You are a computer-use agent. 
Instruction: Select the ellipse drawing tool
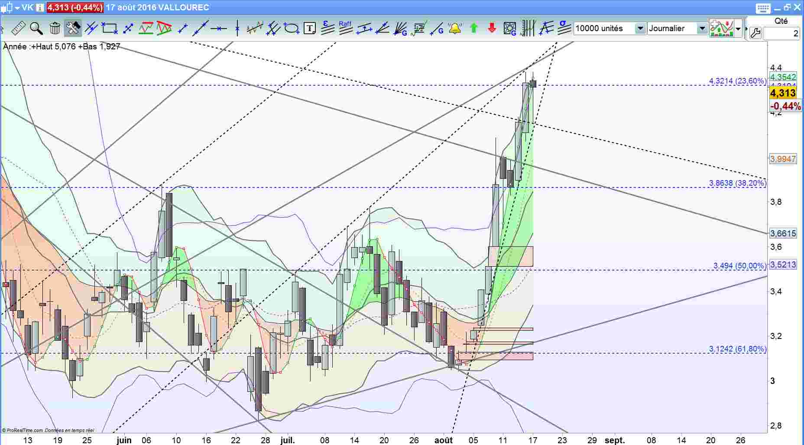point(292,29)
